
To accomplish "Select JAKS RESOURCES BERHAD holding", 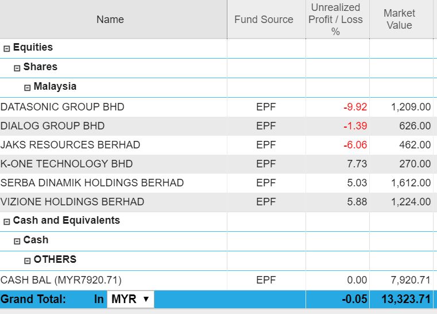I will click(x=70, y=145).
